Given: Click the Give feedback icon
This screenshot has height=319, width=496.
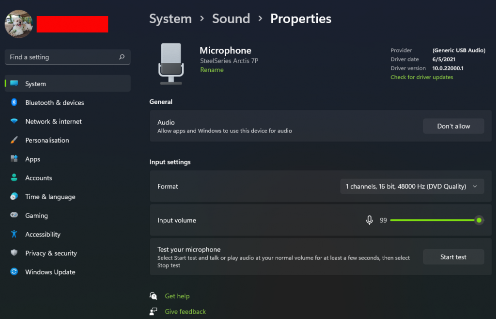Looking at the screenshot, I should (154, 311).
